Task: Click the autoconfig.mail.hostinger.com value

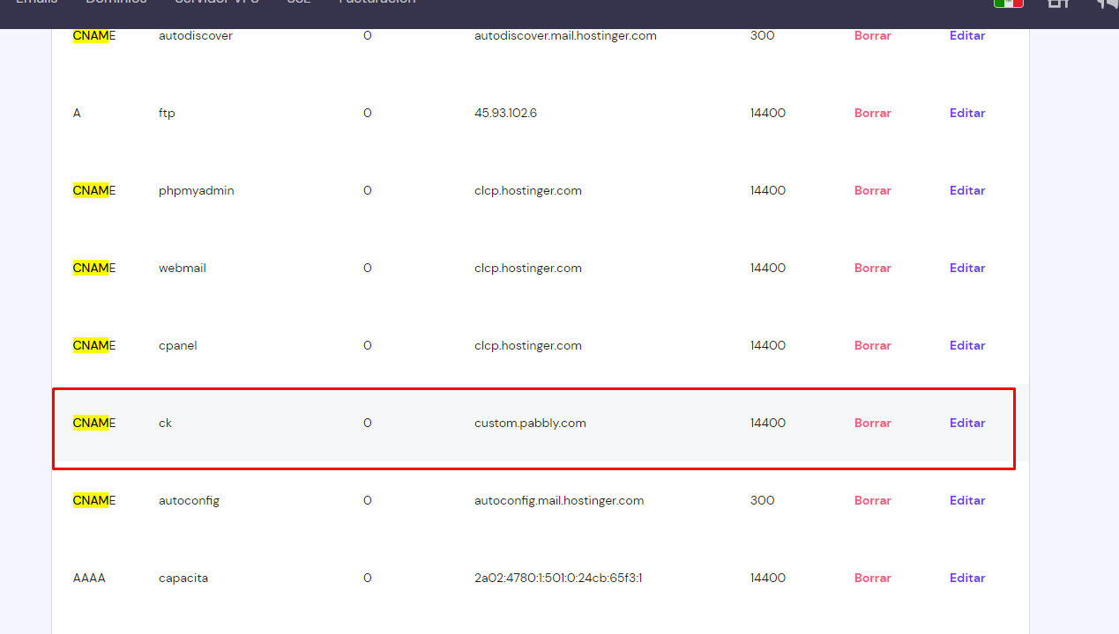Action: coord(559,501)
